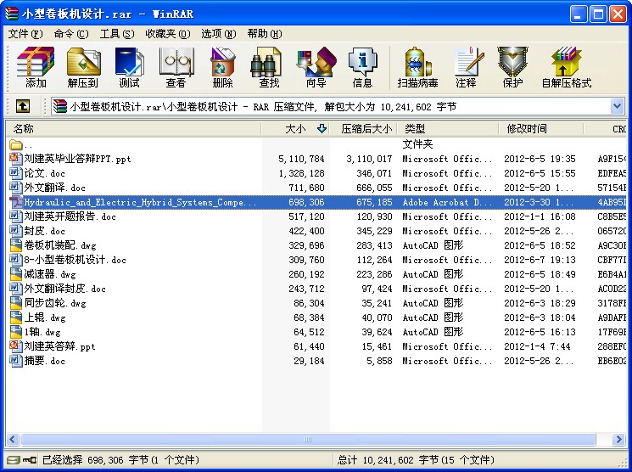
Task: Show archive 信息 (Info) icon
Action: 362,67
